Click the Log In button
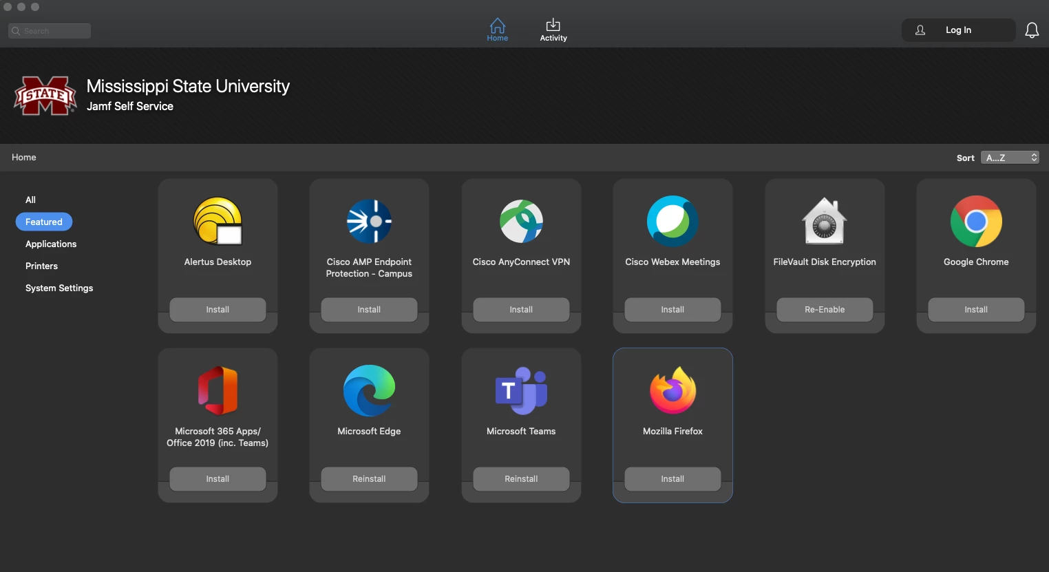The width and height of the screenshot is (1049, 572). pyautogui.click(x=958, y=30)
